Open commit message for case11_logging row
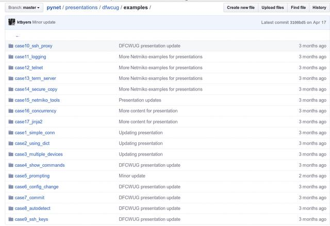 160,57
